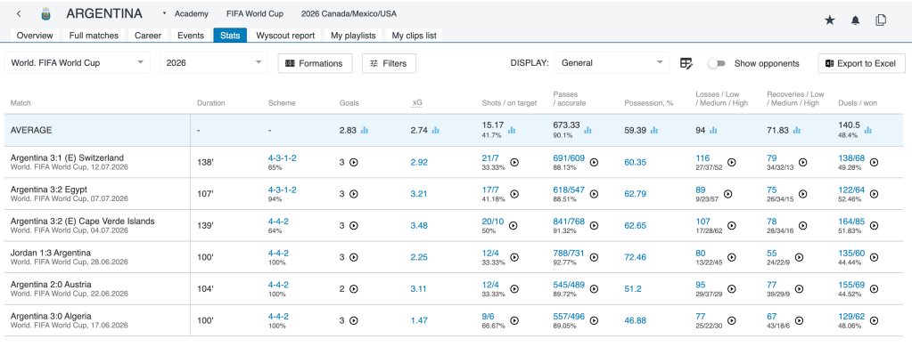Play duels clips for Argentina 3:0 Algeria
The height and width of the screenshot is (347, 912).
[874, 320]
